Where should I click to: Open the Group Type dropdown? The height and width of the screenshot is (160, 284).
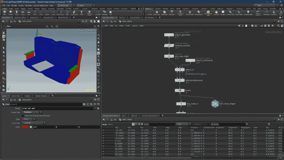click(x=32, y=112)
